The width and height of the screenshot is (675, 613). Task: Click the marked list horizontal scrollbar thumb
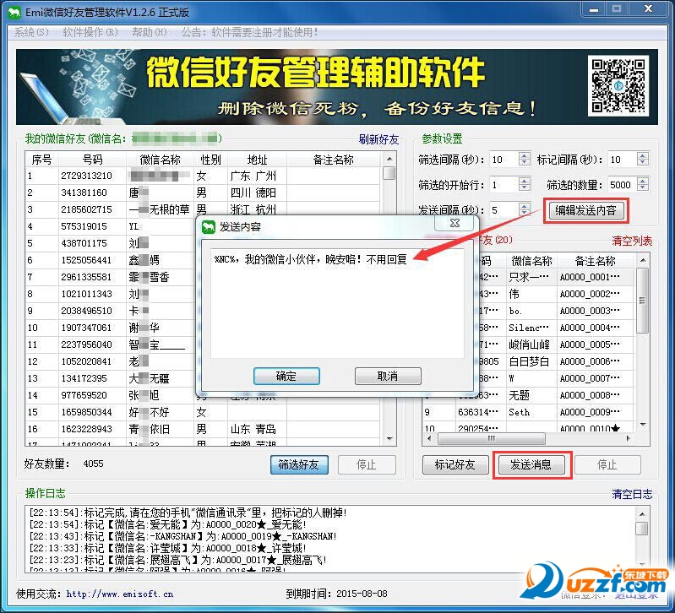point(492,439)
